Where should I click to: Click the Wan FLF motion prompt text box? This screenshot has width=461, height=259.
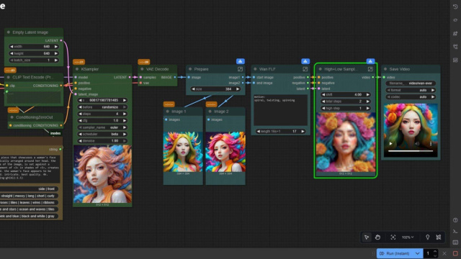coord(280,110)
